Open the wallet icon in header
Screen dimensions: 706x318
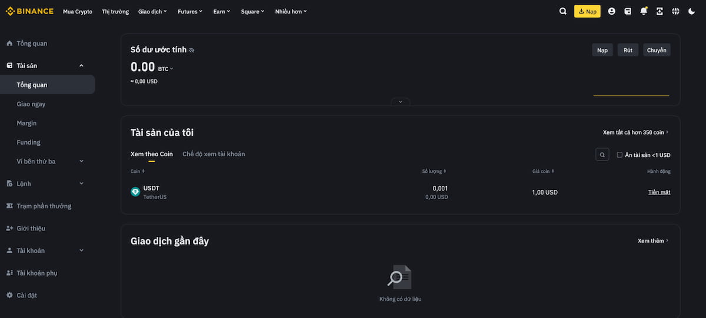[x=628, y=11]
